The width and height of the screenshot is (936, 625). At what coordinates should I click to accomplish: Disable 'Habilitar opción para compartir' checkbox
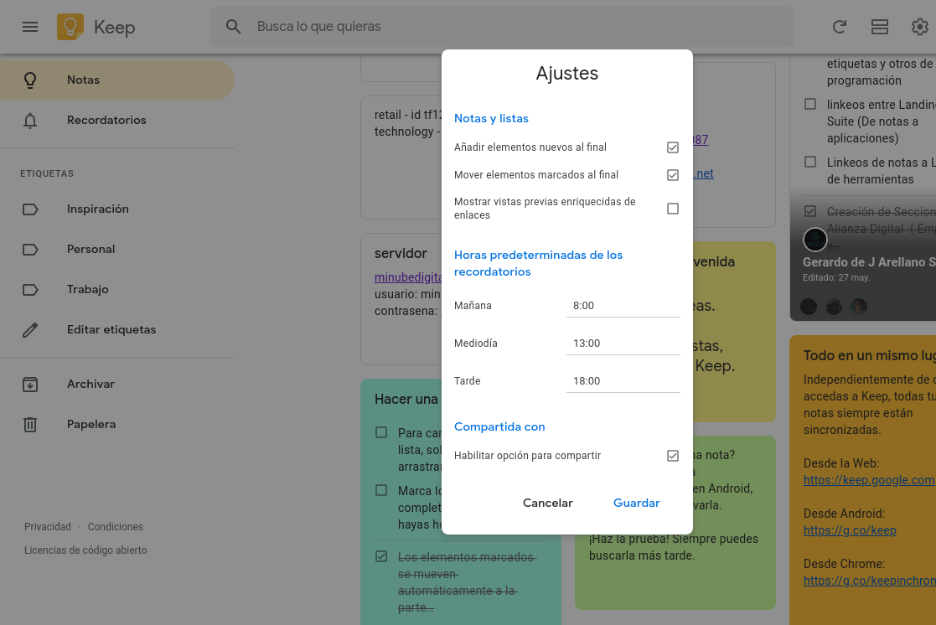[673, 456]
